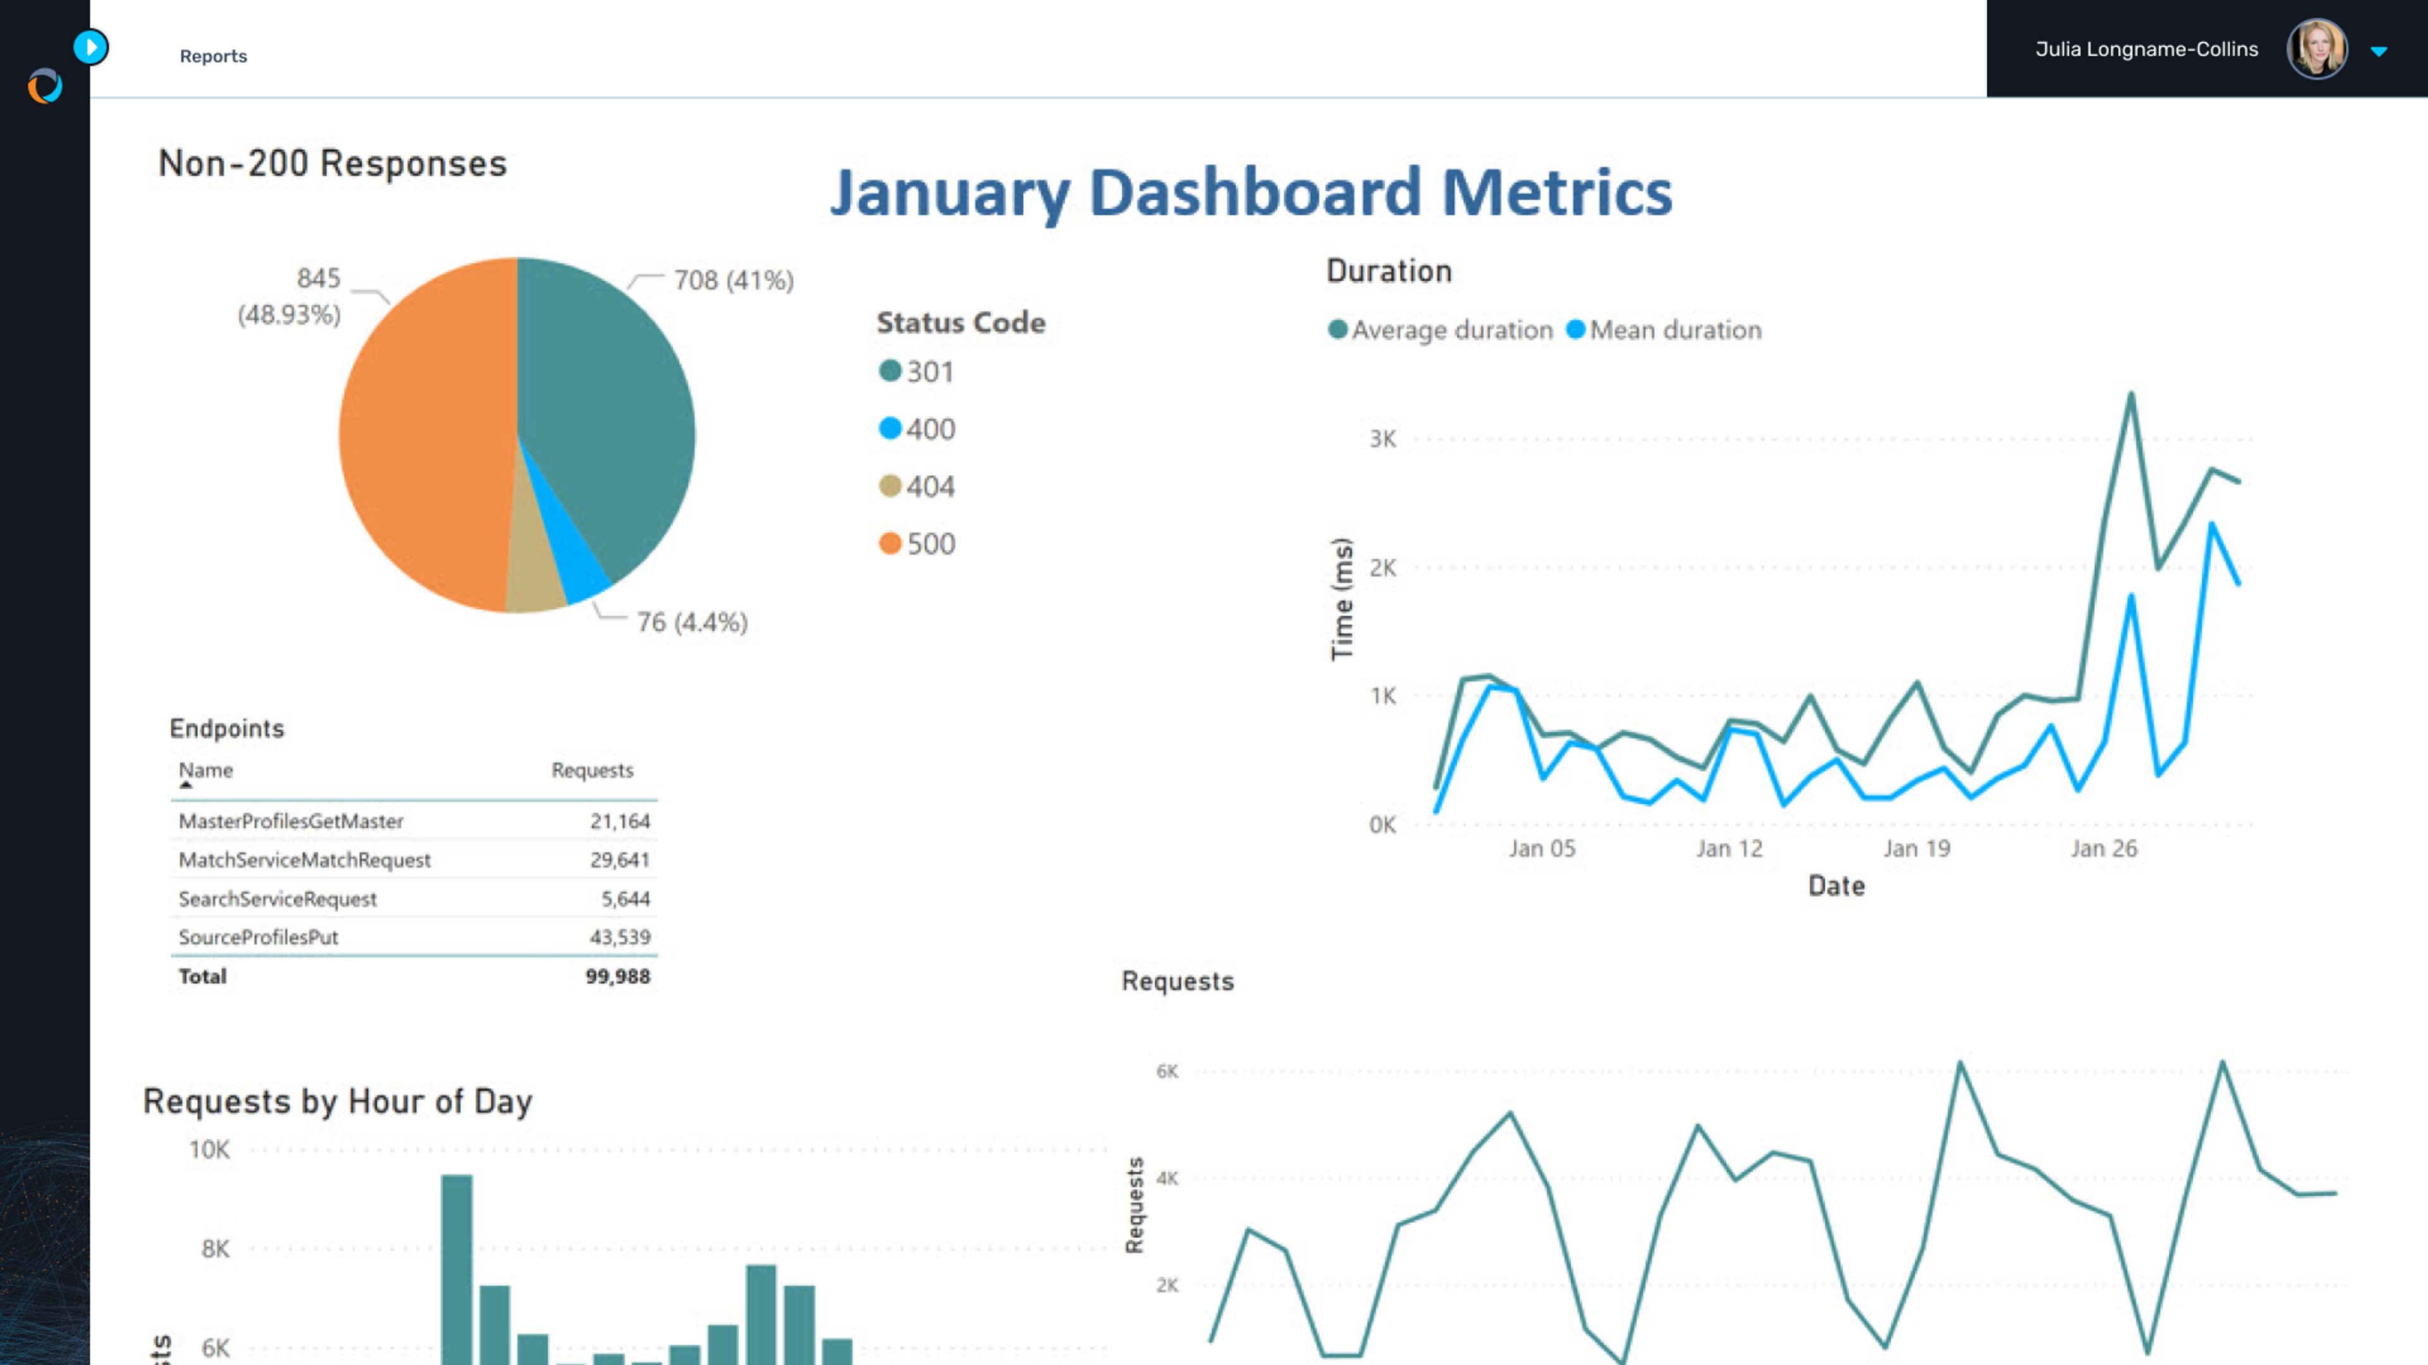This screenshot has height=1365, width=2428.
Task: Click the SourceProfilesPut endpoint row
Action: pos(408,935)
